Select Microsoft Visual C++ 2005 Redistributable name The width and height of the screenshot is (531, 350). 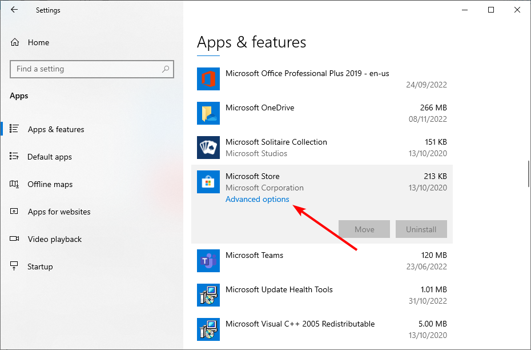(300, 324)
